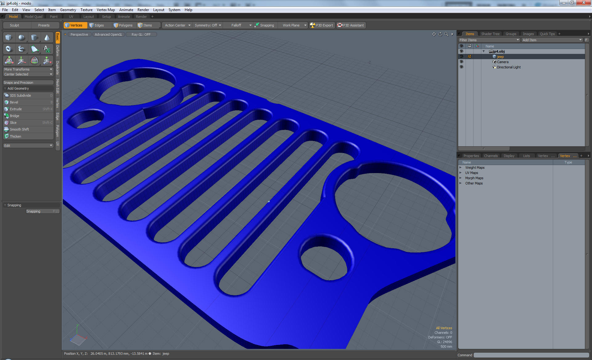Select the Torus primitive tool
Screen dimensions: 592x360
[9, 49]
